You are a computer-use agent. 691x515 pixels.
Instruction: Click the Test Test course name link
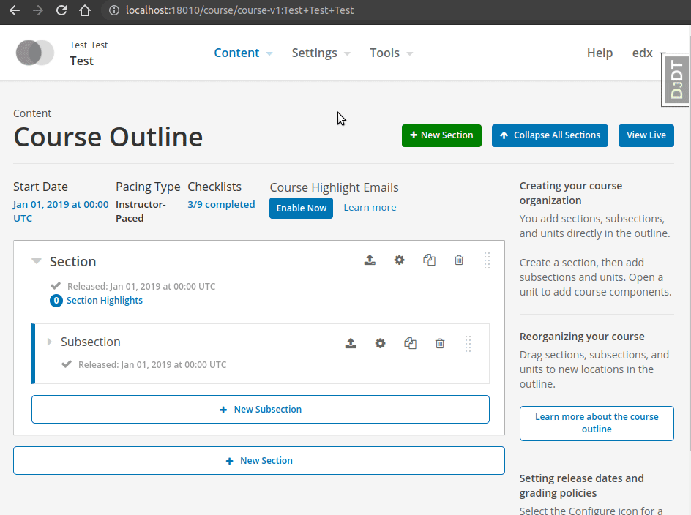point(89,53)
